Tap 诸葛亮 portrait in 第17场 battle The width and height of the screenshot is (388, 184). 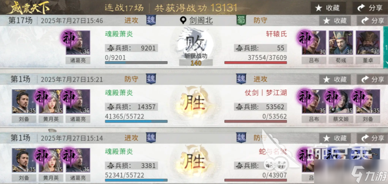(x=78, y=43)
